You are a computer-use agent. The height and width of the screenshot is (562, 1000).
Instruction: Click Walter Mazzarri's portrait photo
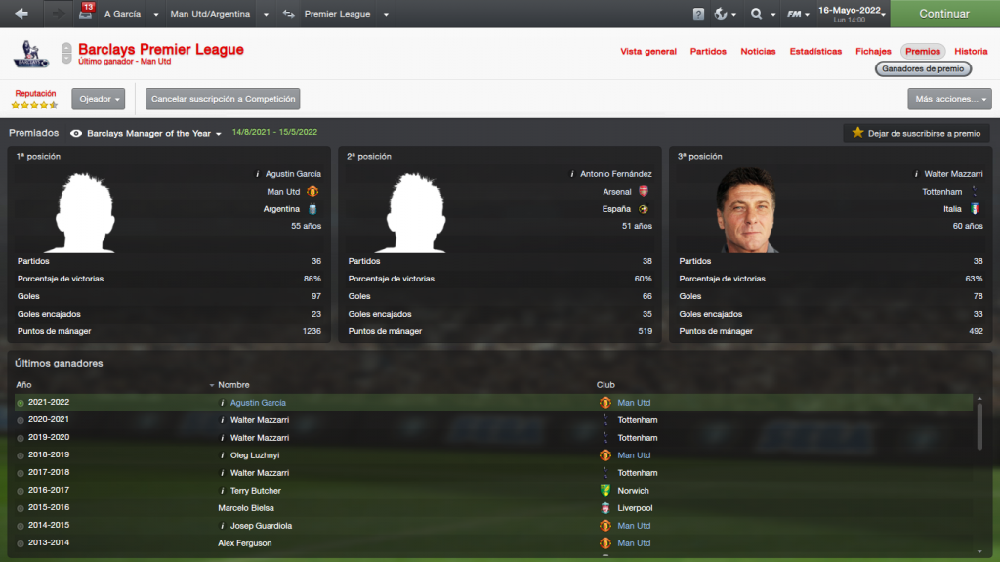pos(746,210)
